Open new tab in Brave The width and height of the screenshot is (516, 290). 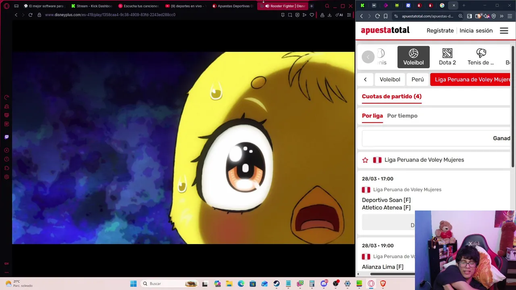pyautogui.click(x=464, y=6)
